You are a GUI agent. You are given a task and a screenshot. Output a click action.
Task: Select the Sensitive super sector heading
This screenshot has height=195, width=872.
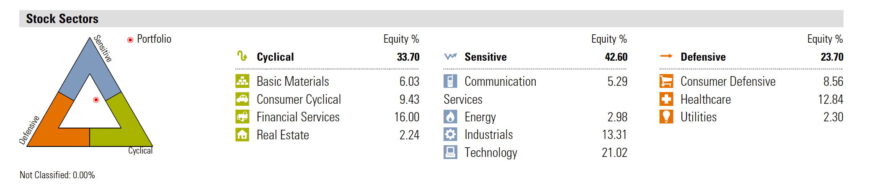tap(485, 57)
